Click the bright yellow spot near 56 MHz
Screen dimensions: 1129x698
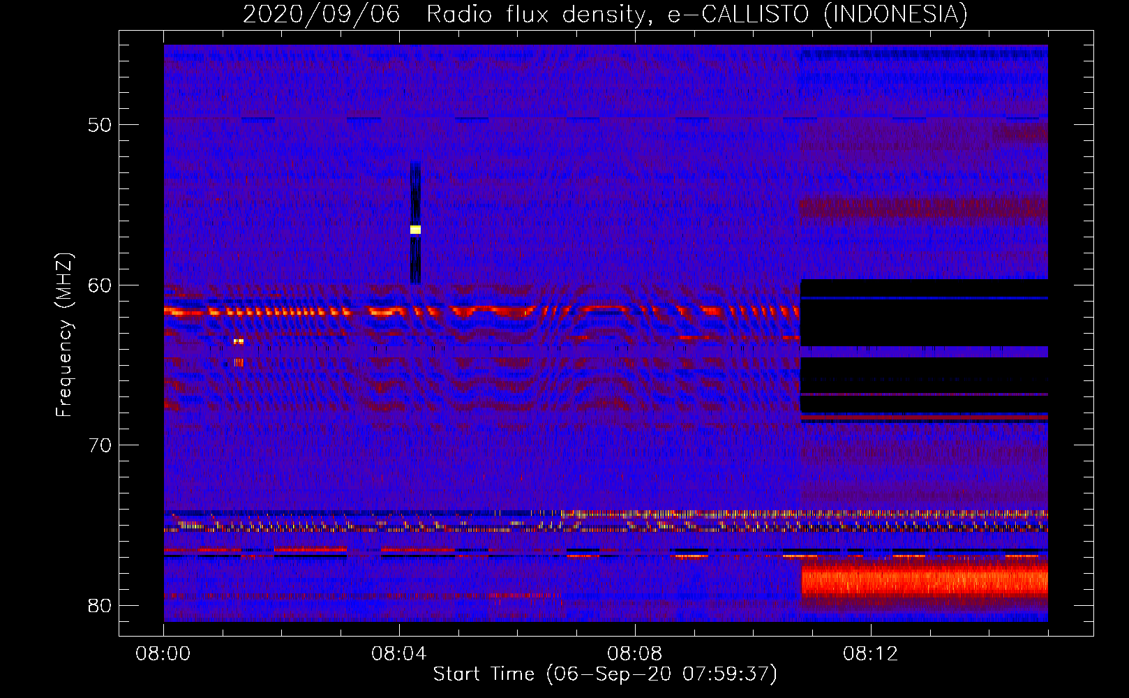point(415,230)
